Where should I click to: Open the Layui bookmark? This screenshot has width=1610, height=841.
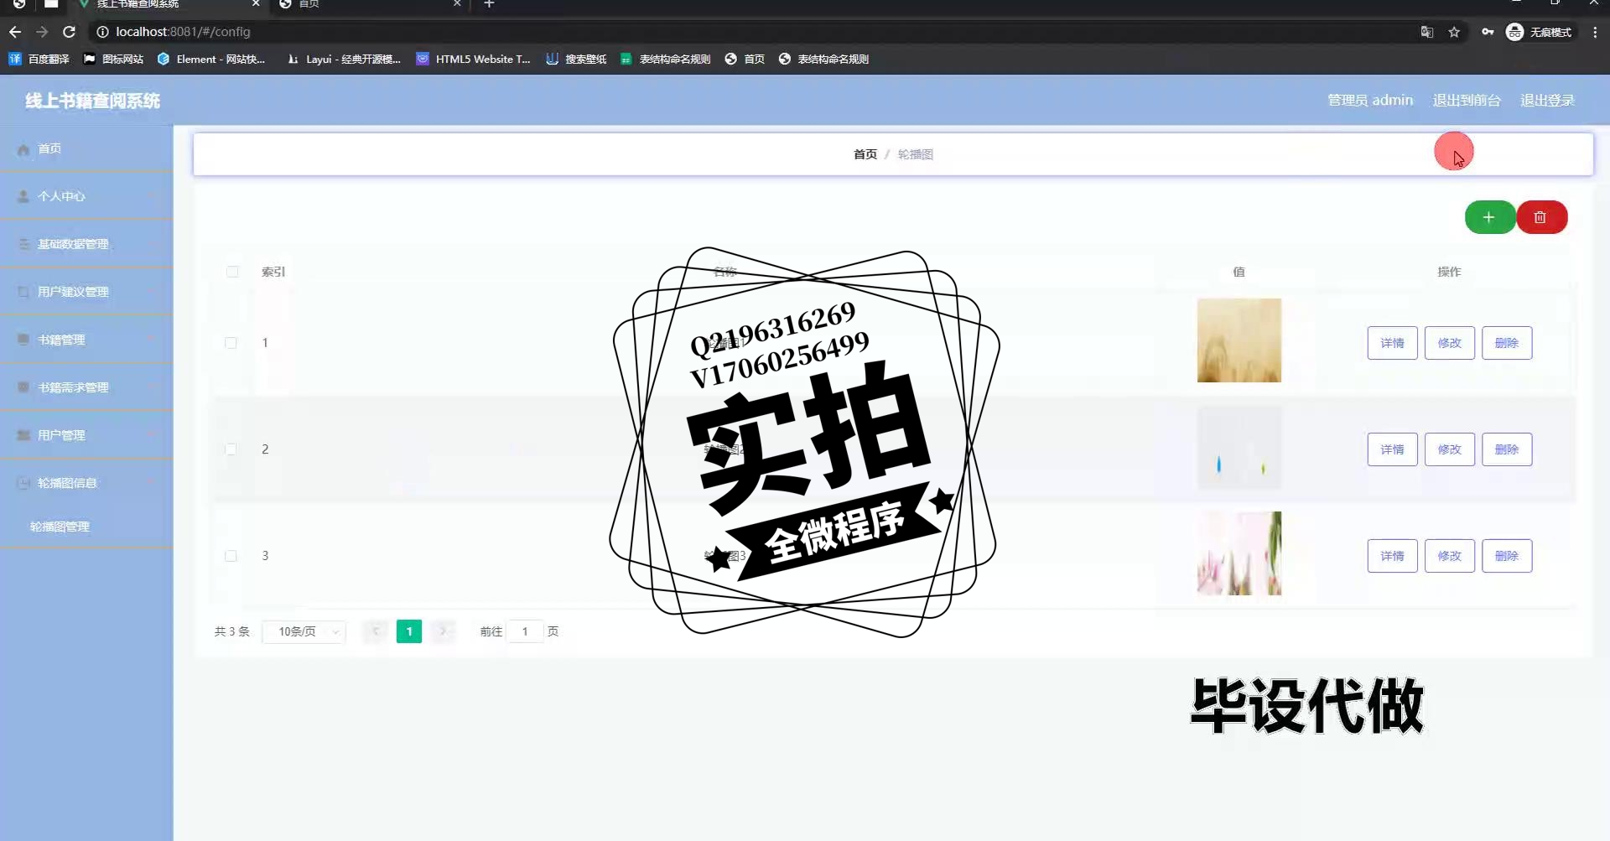(344, 59)
